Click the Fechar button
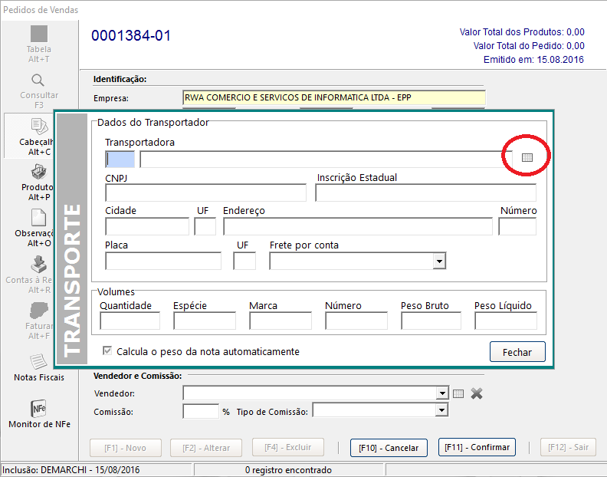The width and height of the screenshot is (607, 477). coord(517,352)
